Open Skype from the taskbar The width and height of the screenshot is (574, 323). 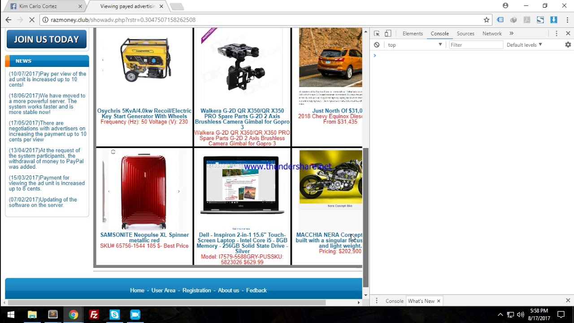pos(114,314)
